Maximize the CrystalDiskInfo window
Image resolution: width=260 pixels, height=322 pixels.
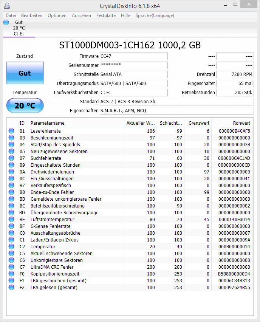click(x=235, y=4)
